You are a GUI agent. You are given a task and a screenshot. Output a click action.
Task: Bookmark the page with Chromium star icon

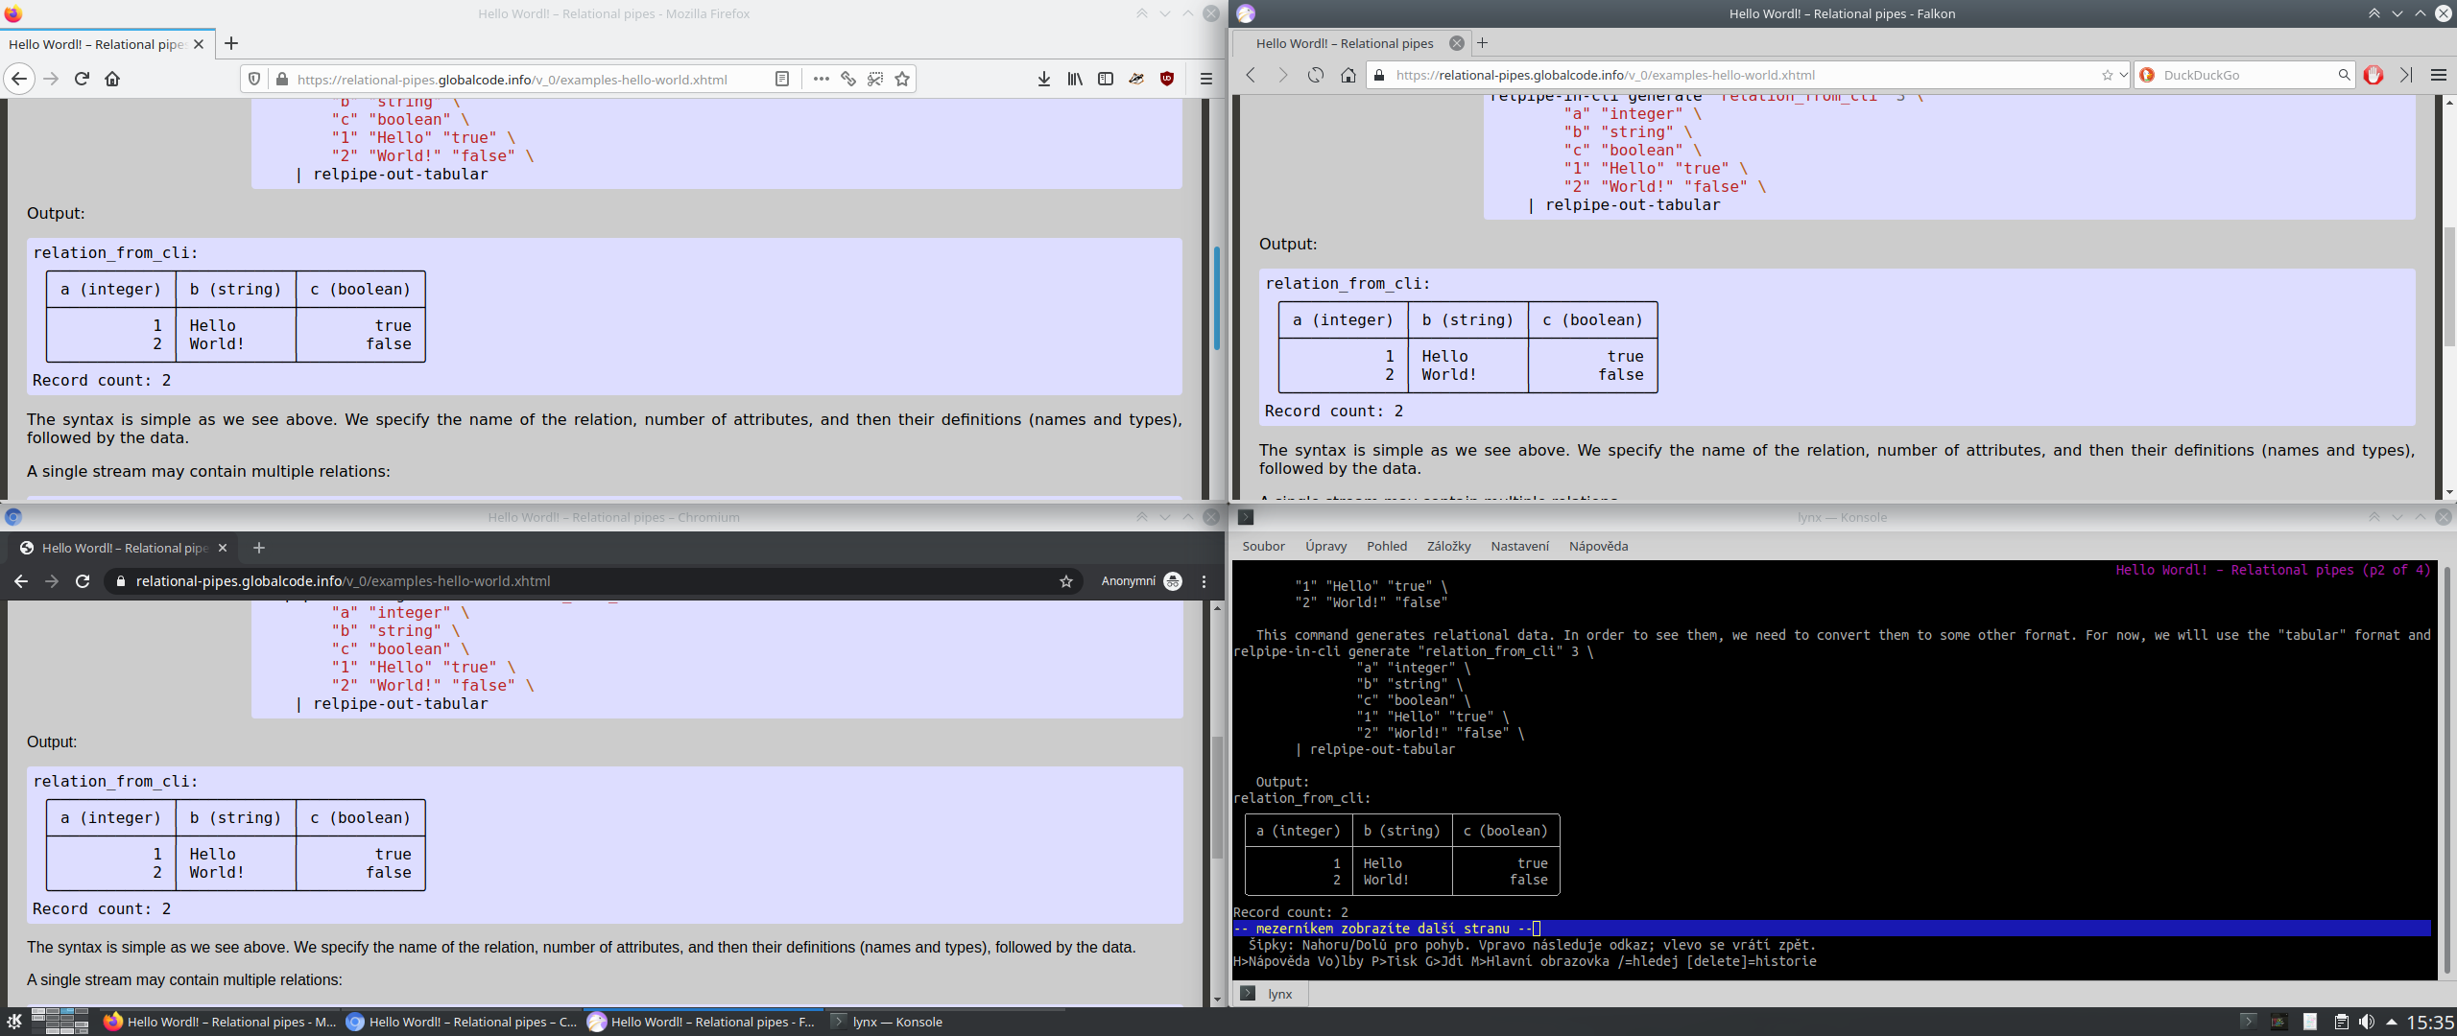[1065, 581]
